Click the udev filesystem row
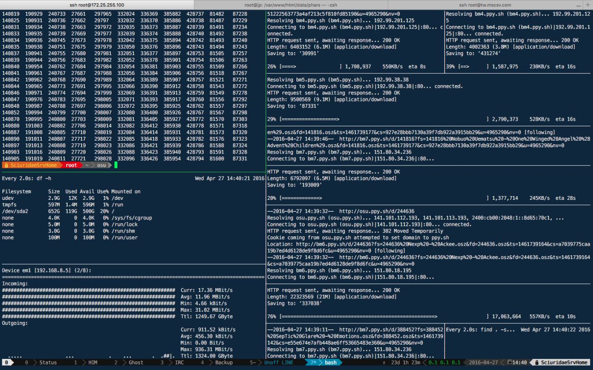The image size is (593, 370). [63, 198]
